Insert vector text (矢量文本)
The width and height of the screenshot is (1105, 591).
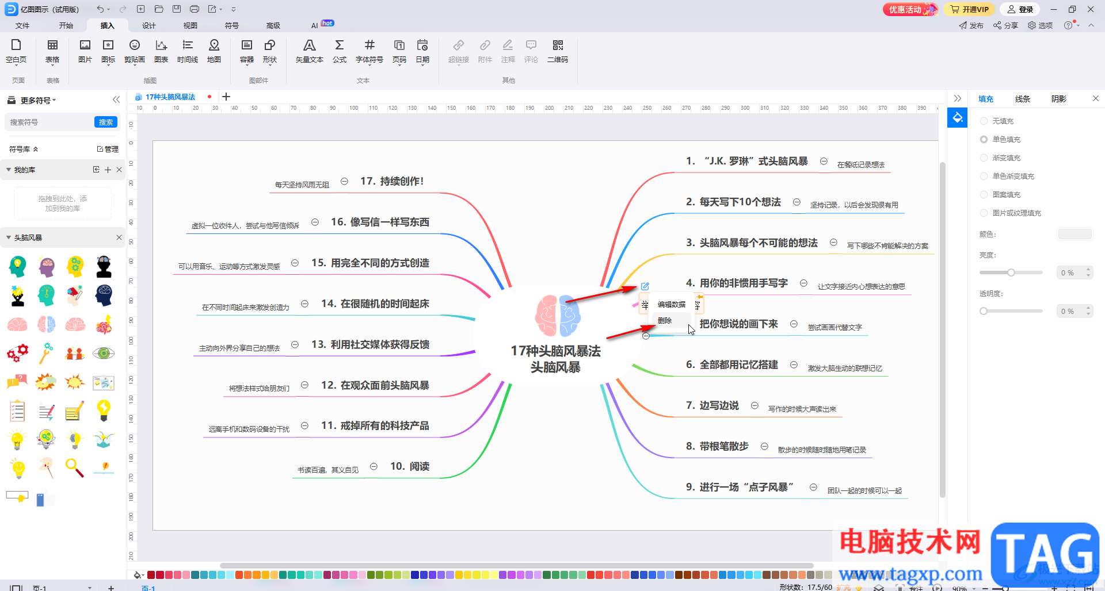coord(310,51)
